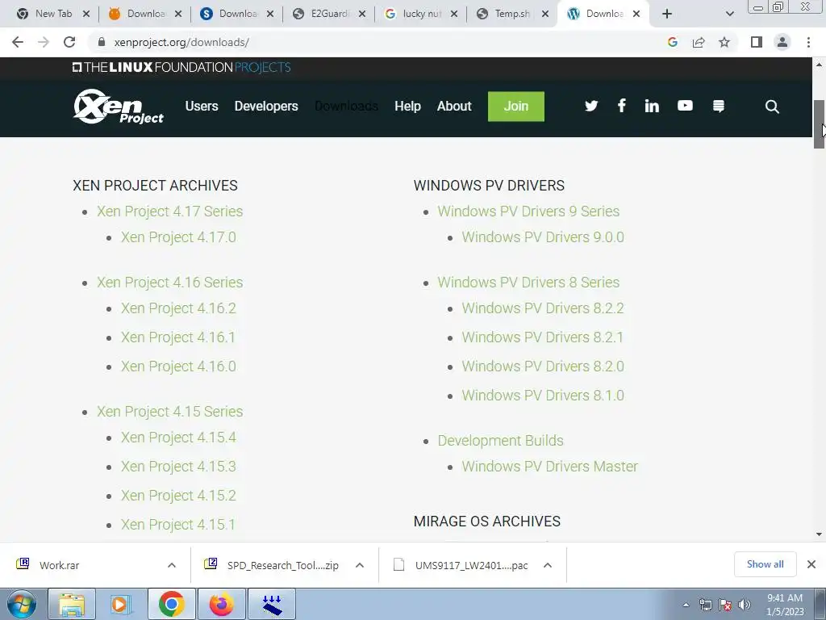The width and height of the screenshot is (826, 620).
Task: Open media player from taskbar
Action: 120,604
